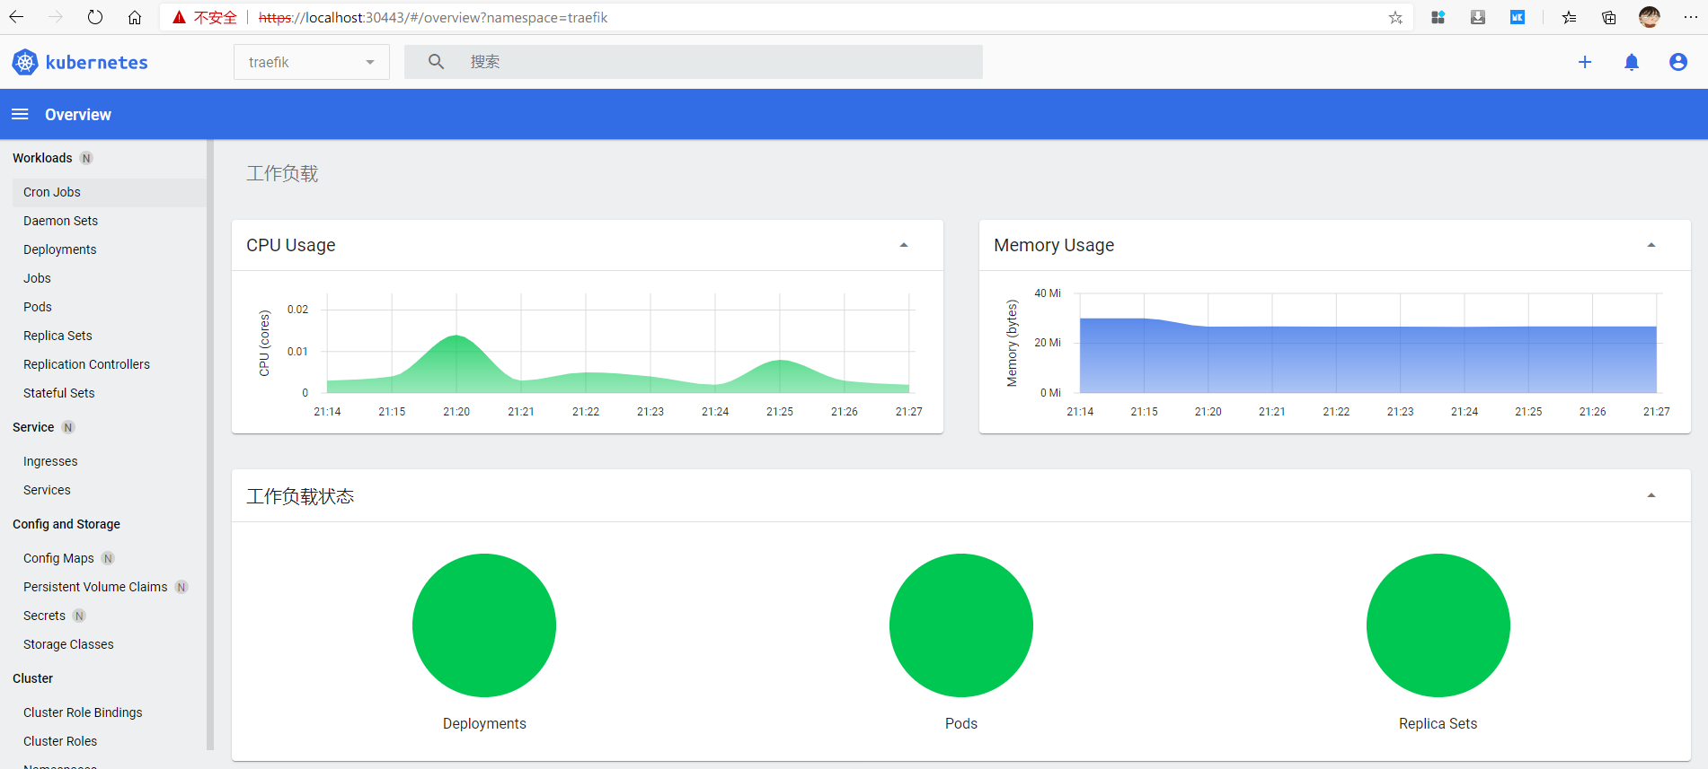Open Cluster Role Bindings in sidebar
The width and height of the screenshot is (1708, 769).
coord(83,712)
